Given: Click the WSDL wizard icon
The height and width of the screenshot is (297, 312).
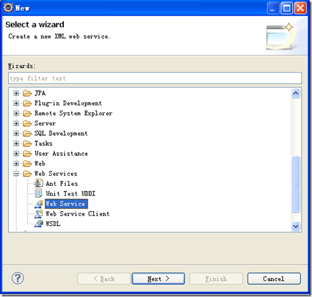Looking at the screenshot, I should [38, 223].
